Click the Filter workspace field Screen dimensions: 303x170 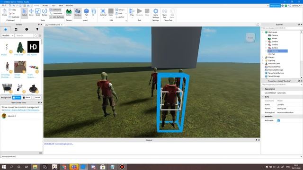coord(281,28)
